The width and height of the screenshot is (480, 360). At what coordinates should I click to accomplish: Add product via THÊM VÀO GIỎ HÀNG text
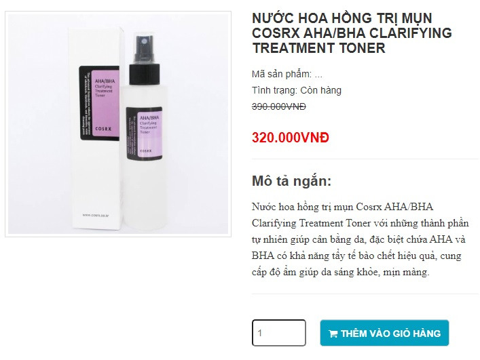pyautogui.click(x=390, y=333)
